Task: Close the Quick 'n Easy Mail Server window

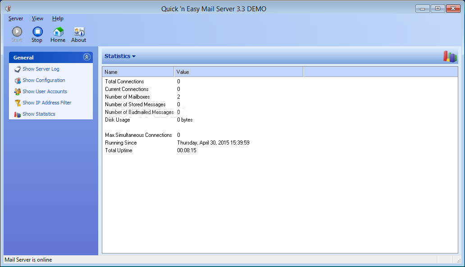Action: point(453,9)
